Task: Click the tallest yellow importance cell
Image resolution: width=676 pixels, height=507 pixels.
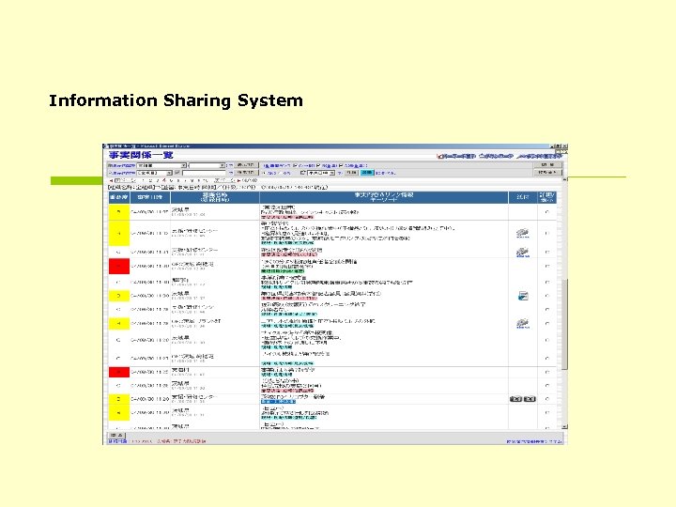Action: pyautogui.click(x=119, y=233)
